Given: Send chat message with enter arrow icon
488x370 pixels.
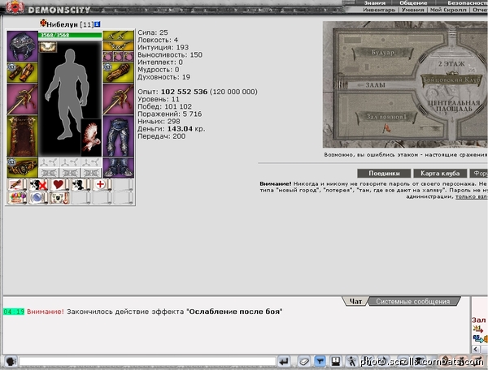Looking at the screenshot, I should point(284,362).
